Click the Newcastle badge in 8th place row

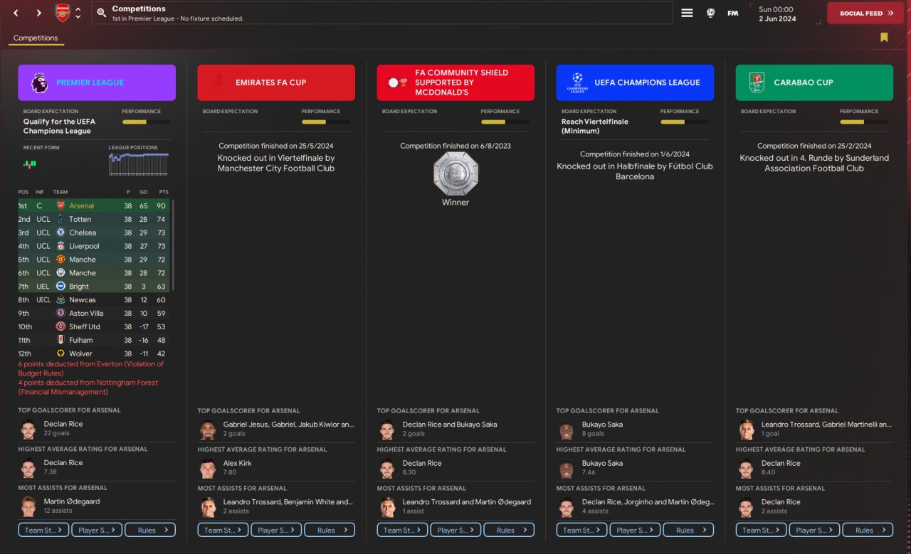60,299
